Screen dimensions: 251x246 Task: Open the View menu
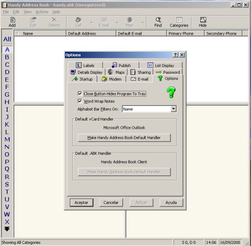[x=28, y=12]
